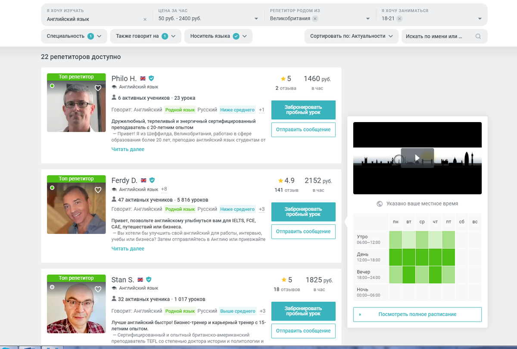Open Stan S. tutor name link
Screen dimensions: 517x349
click(123, 280)
